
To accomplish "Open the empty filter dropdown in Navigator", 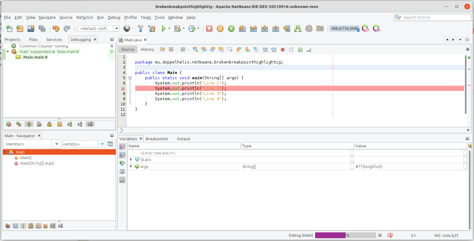I will click(102, 144).
